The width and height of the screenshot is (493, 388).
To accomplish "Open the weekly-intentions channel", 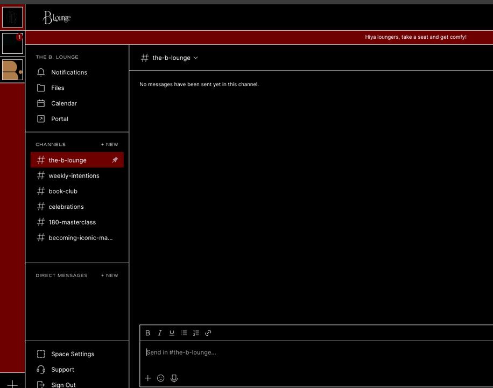I will (77, 175).
